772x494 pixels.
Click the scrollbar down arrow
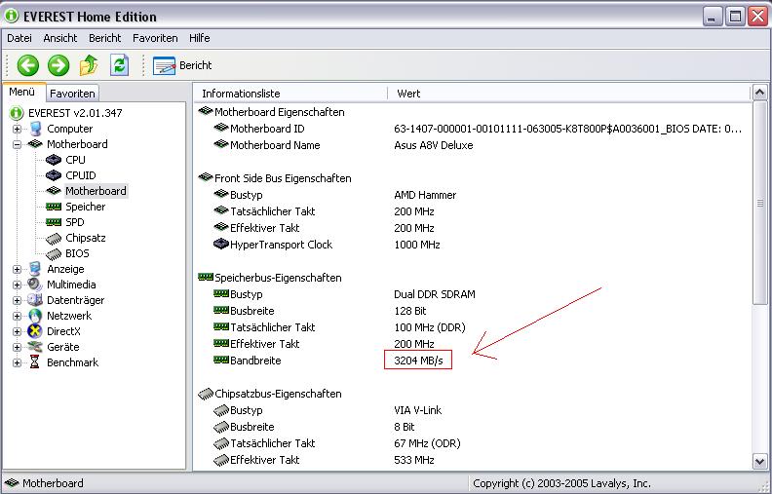point(759,461)
